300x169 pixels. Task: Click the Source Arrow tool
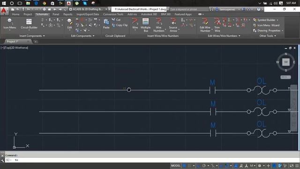173,25
